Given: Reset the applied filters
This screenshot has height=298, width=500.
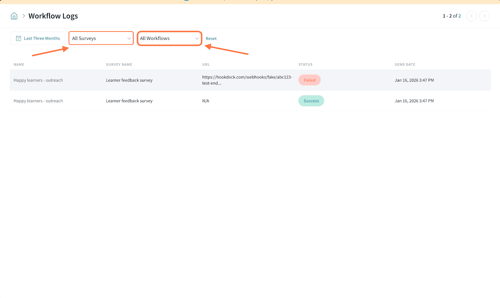Looking at the screenshot, I should coord(211,39).
